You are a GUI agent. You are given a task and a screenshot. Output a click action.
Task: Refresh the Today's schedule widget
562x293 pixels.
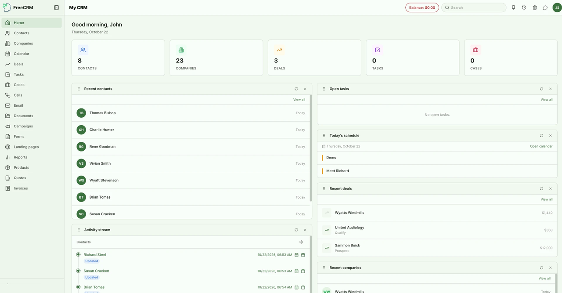tap(541, 135)
